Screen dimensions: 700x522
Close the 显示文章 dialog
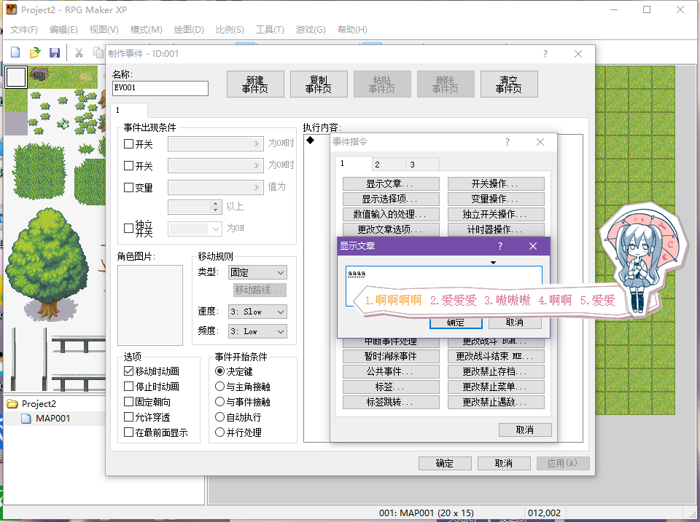[x=533, y=246]
